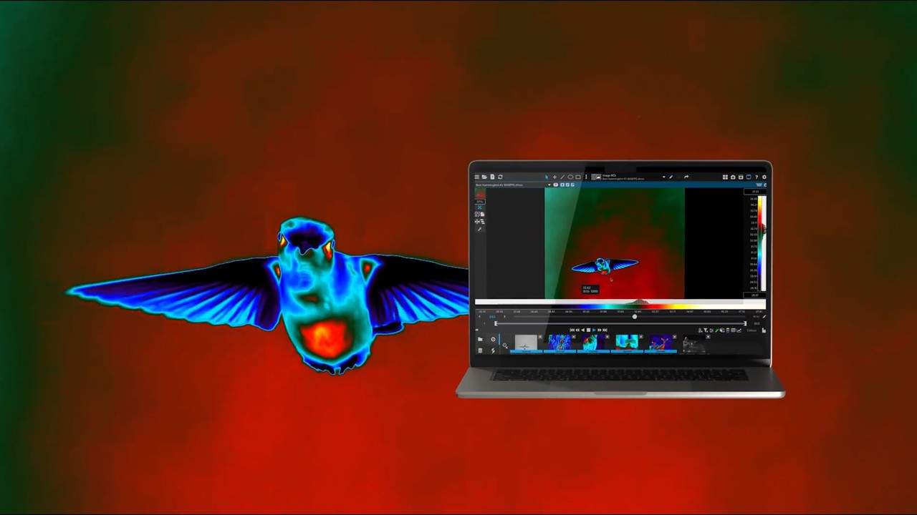Select the first gray hummingbird clip thumbnail
The height and width of the screenshot is (515, 917).
point(526,342)
